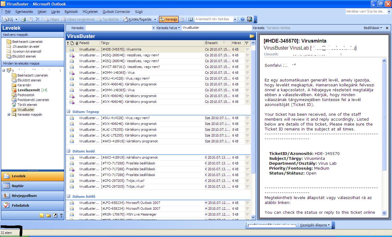Click the monitor icon right of Help
Image resolution: width=392 pixels, height=237 pixels.
click(250, 19)
